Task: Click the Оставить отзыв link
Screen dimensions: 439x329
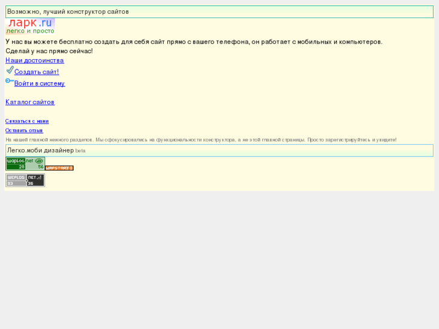Action: (24, 130)
